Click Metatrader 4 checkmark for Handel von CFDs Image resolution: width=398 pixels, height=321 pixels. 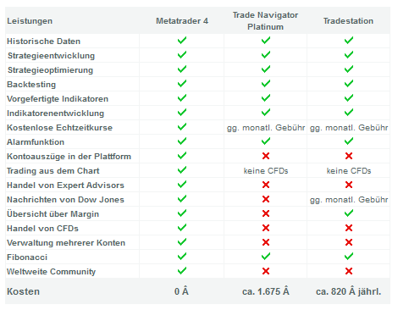[x=182, y=228]
